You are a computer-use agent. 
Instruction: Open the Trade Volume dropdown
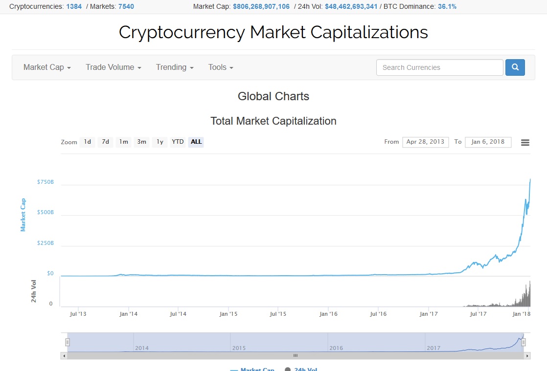[114, 67]
